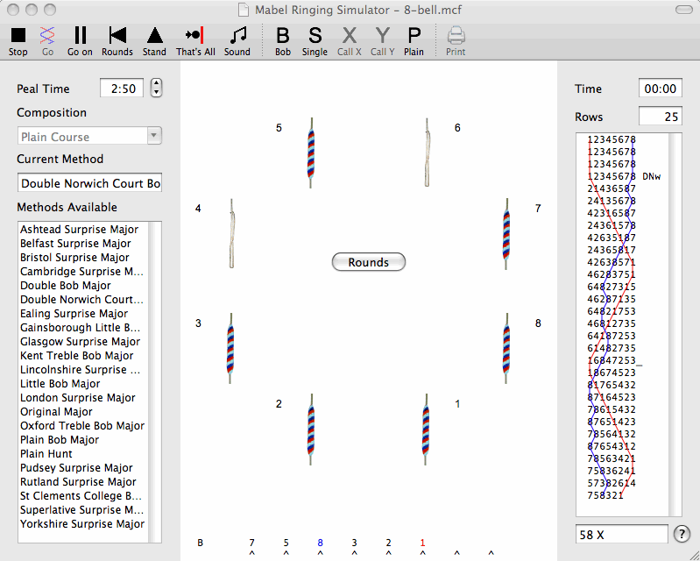
Task: Click bell 1 rope sally
Action: tap(426, 430)
